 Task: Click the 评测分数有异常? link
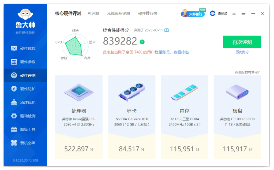click(x=247, y=72)
